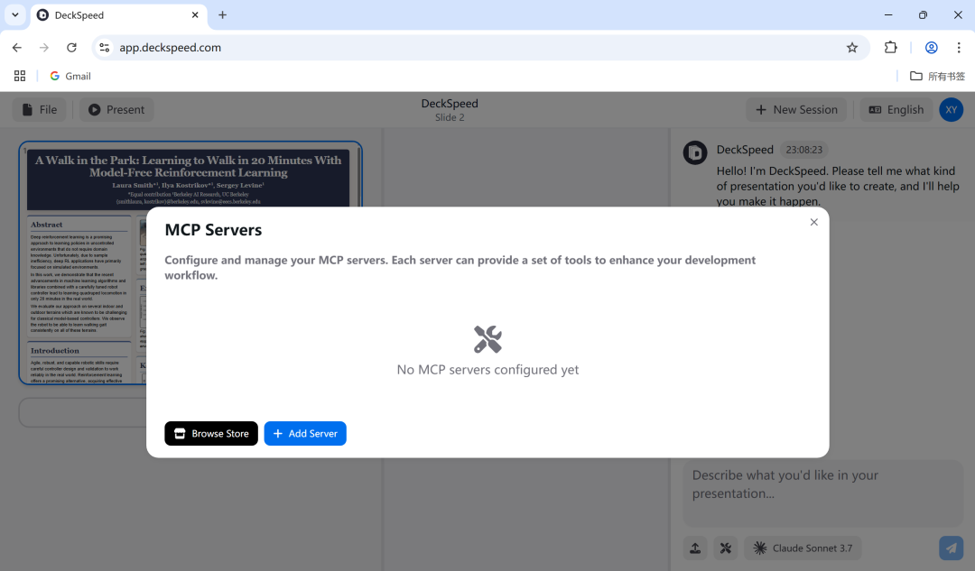Click the MCP Servers dialog heading

(x=213, y=230)
